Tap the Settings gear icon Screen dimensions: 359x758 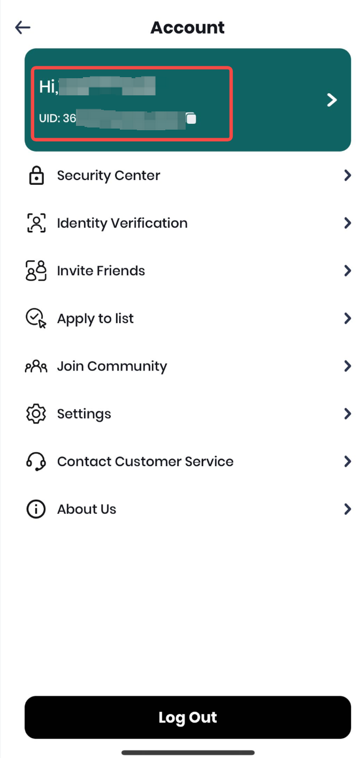pos(36,414)
